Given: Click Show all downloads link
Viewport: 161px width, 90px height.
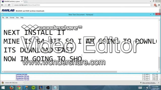Looking at the screenshot, I should point(149,83).
